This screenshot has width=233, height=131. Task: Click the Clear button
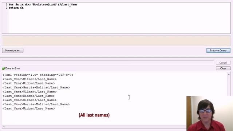[x=223, y=68]
